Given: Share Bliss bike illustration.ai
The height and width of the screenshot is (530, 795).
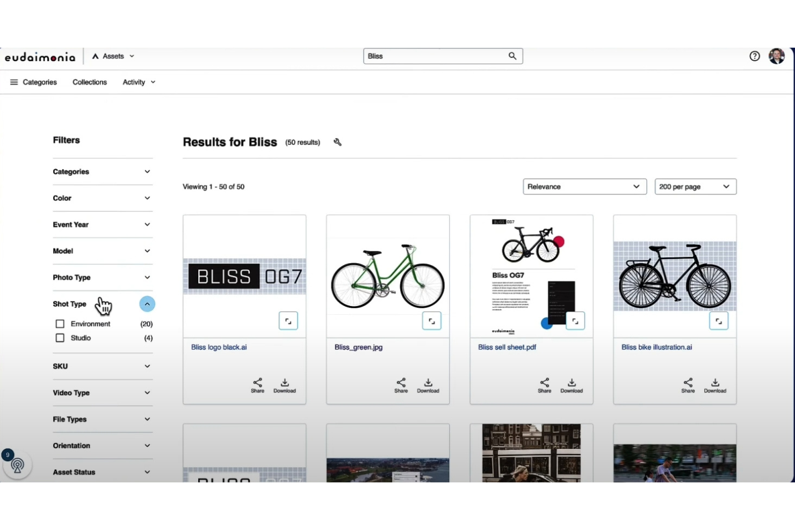Looking at the screenshot, I should tap(688, 386).
